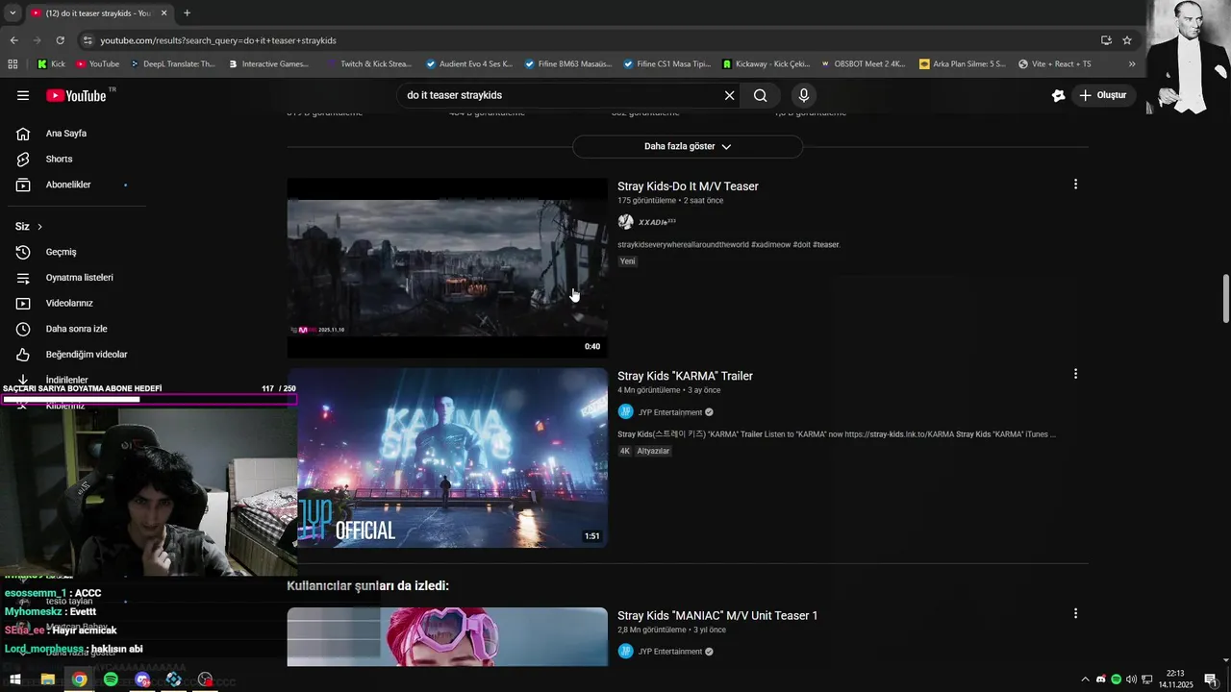Open Geçmiş history in sidebar
The width and height of the screenshot is (1231, 692).
pos(61,252)
